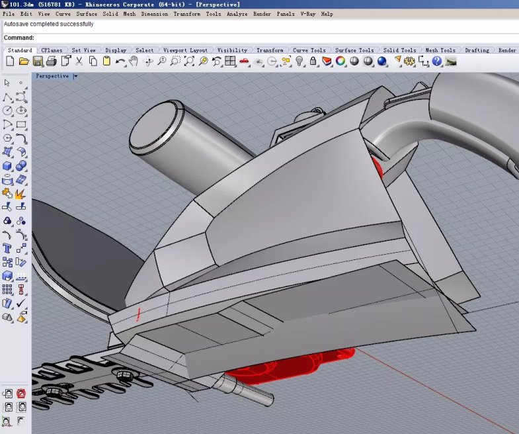Click the Undo arrow icon
The height and width of the screenshot is (434, 519).
120,62
